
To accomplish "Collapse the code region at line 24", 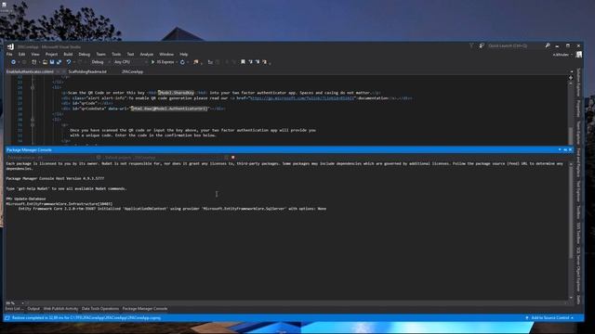I will (33, 87).
